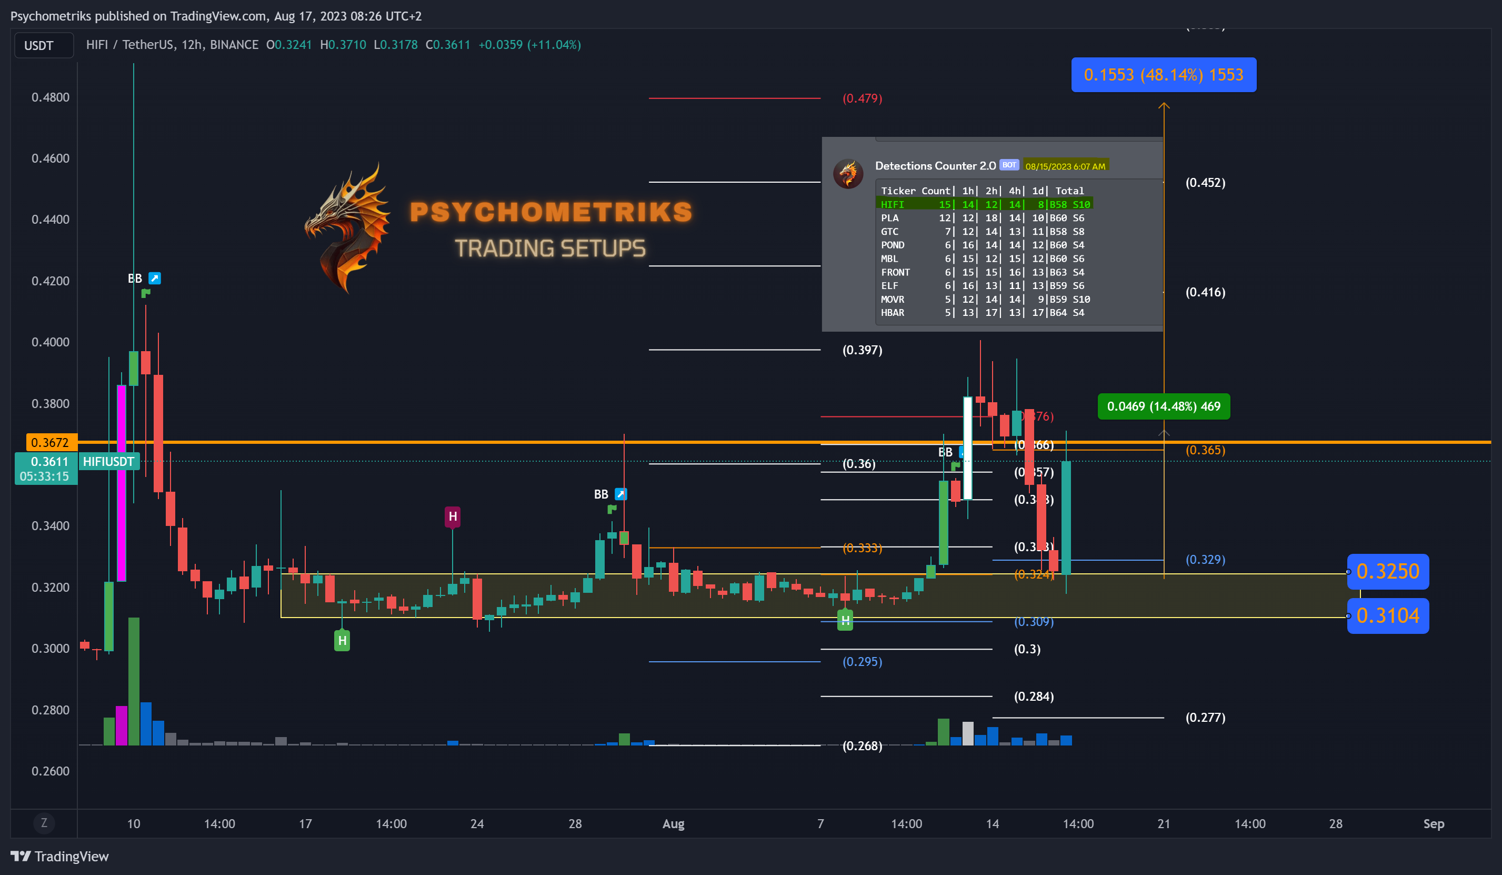Click the green H marker near Aug 8
The image size is (1502, 875).
pyautogui.click(x=845, y=620)
